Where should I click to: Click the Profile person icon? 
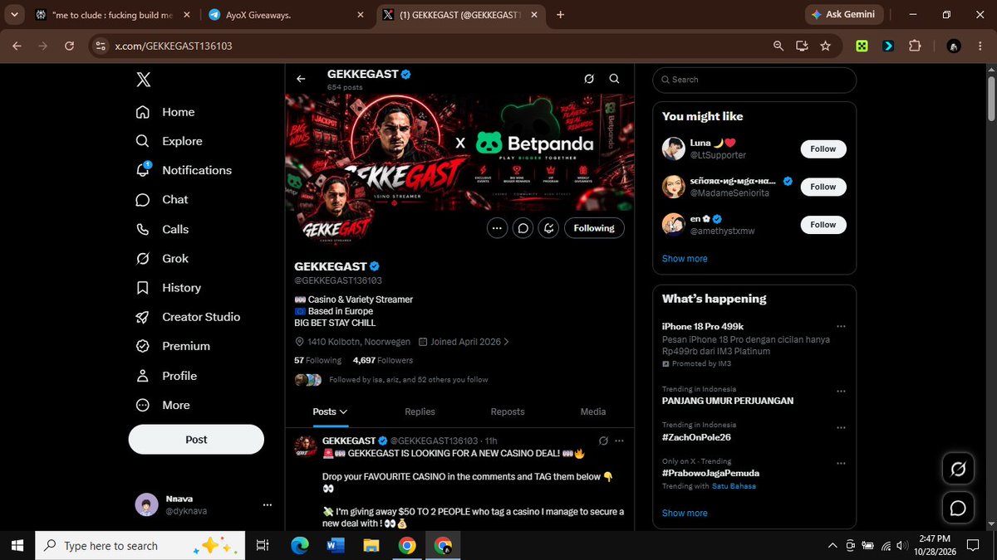(143, 376)
